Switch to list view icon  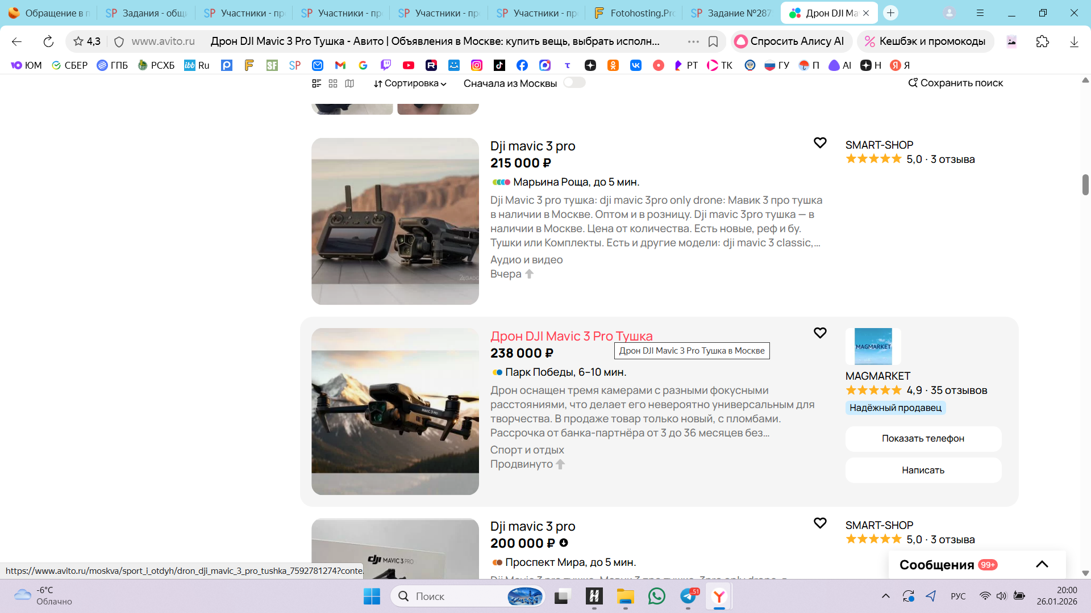pyautogui.click(x=317, y=83)
